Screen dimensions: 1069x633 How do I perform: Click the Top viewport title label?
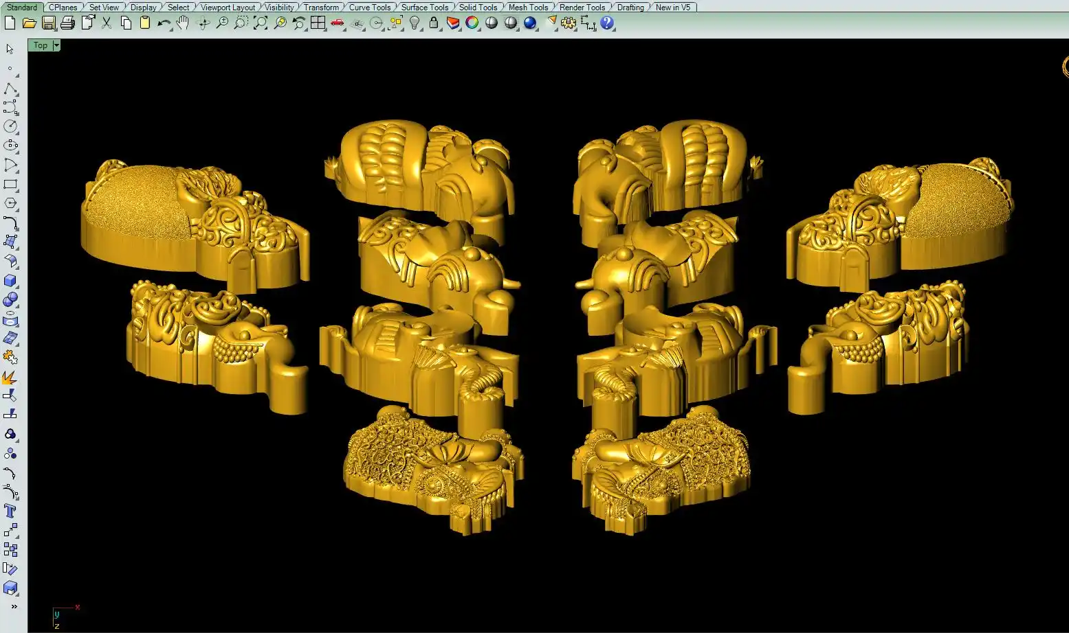click(x=41, y=45)
